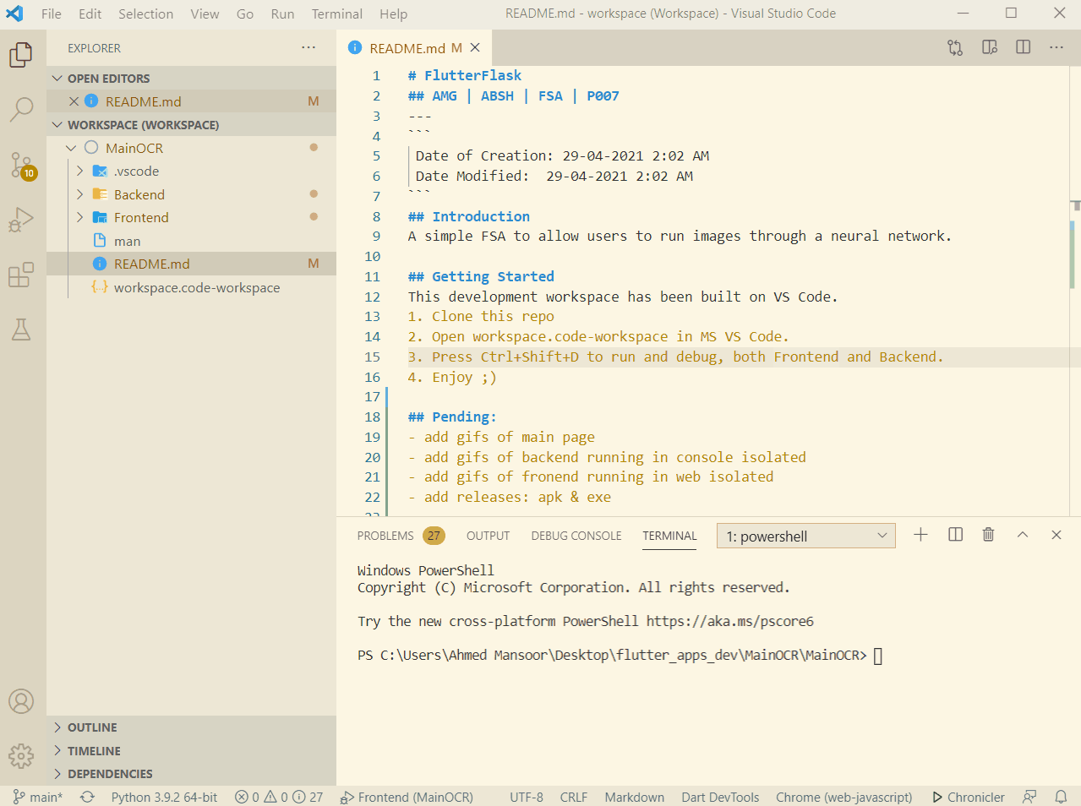
Task: Split the editor right
Action: tap(1024, 47)
